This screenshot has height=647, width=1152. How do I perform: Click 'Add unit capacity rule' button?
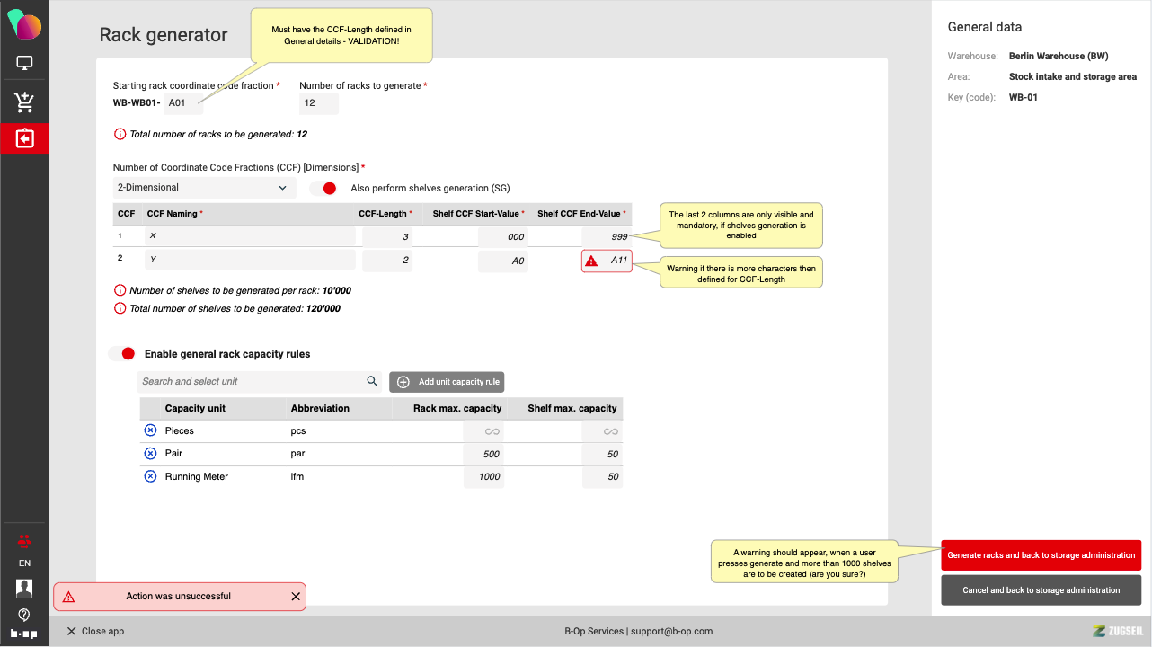[x=447, y=382]
